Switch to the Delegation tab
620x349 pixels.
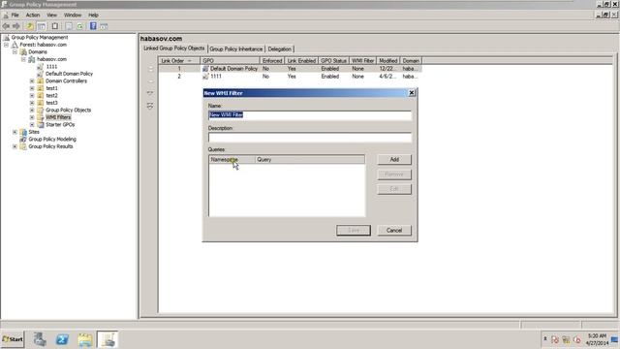pos(280,48)
